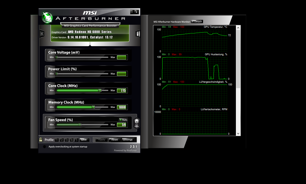
Task: Click the profile save button
Action: point(84,140)
